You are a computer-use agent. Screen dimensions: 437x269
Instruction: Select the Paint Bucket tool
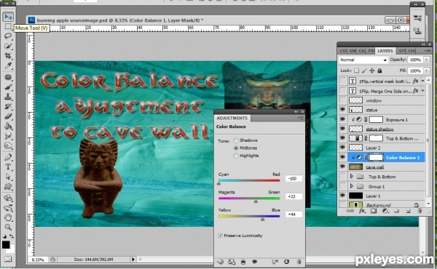(8, 126)
